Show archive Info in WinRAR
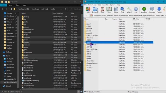Screen dimensions: 166x93 (x=136, y=10)
